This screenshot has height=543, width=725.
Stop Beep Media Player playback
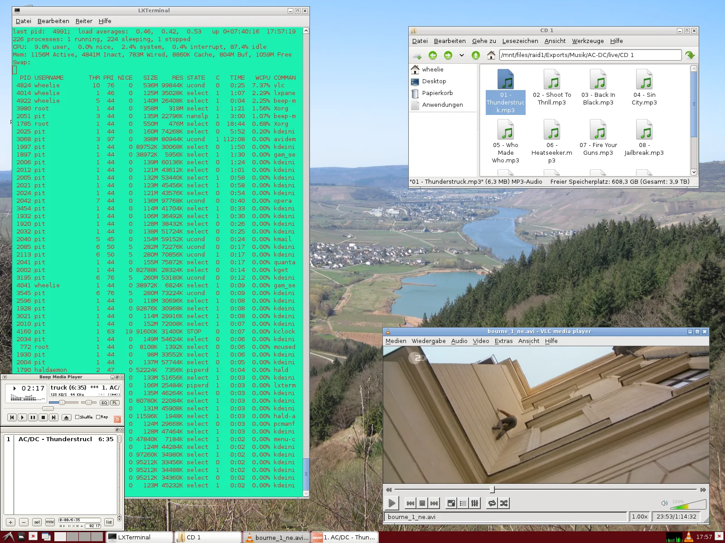tap(43, 417)
